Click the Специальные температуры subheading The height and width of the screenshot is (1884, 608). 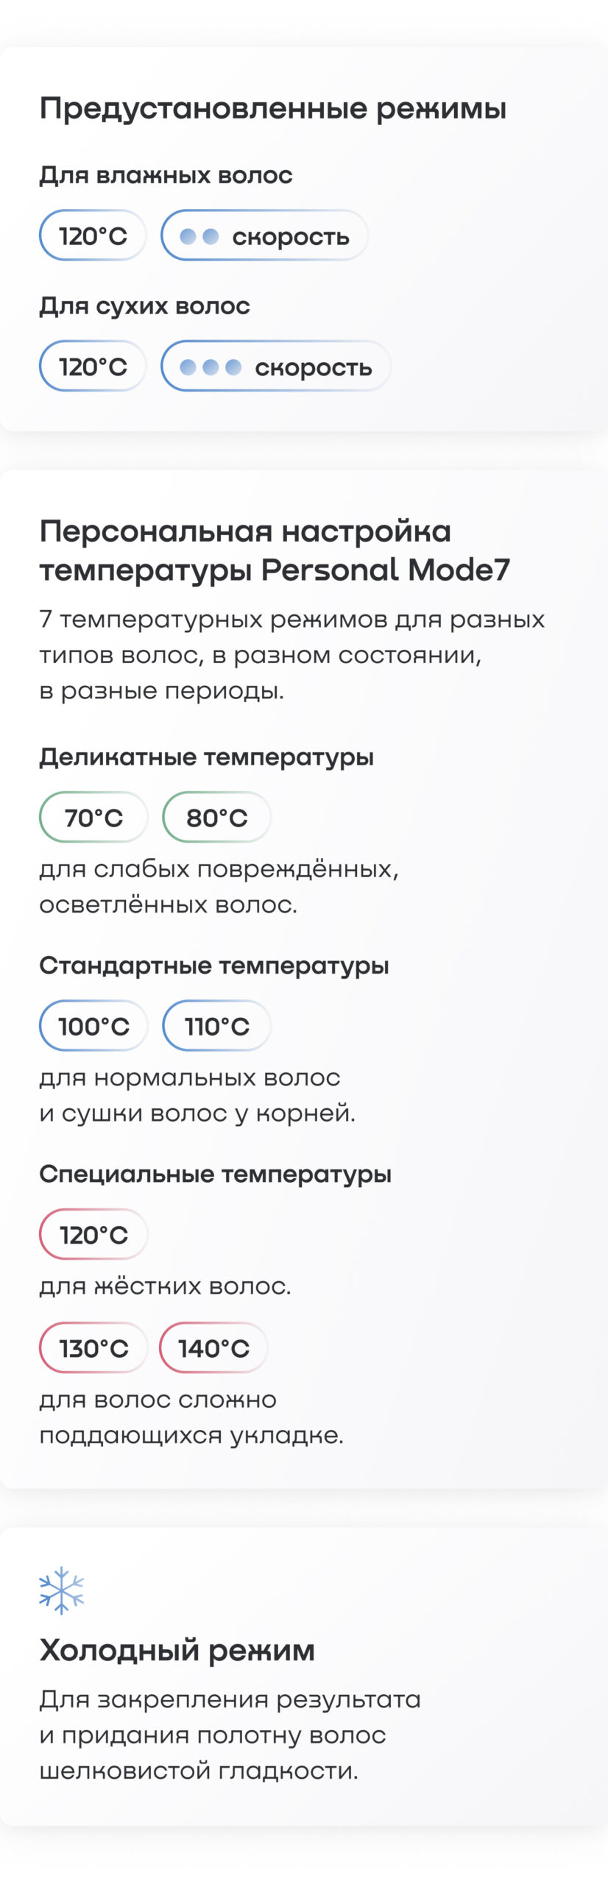[x=216, y=1175]
